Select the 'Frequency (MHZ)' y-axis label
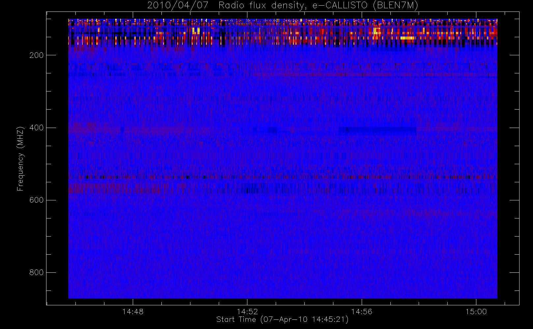Viewport: 533px width, 329px height. point(20,159)
